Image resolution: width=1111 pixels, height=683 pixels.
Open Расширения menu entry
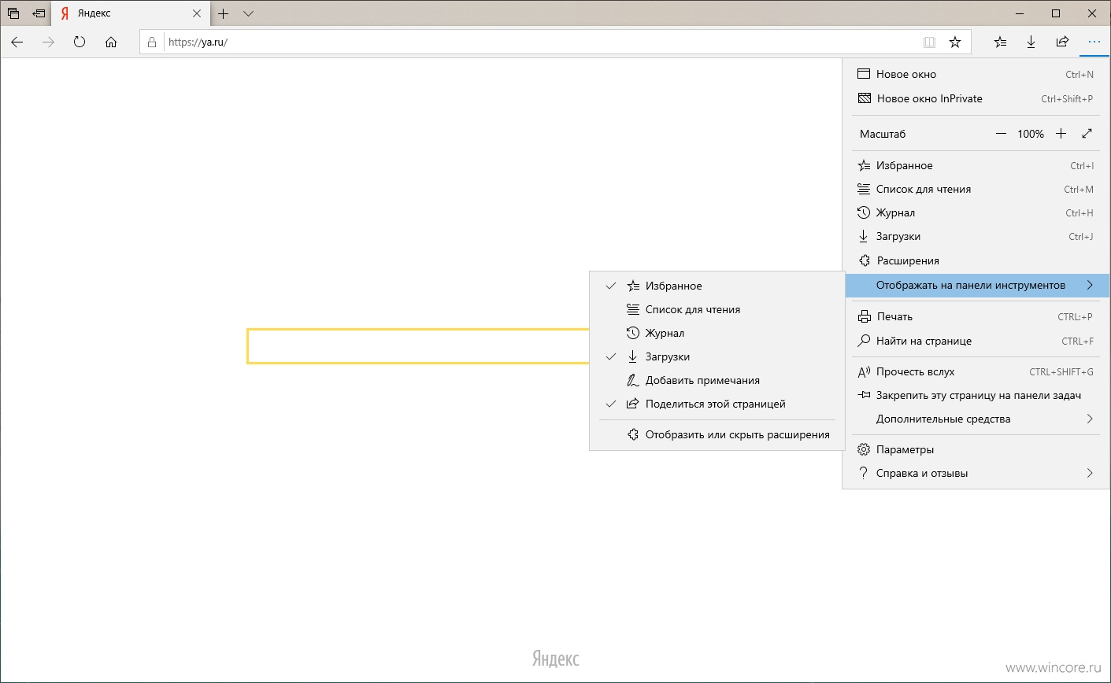pyautogui.click(x=976, y=260)
